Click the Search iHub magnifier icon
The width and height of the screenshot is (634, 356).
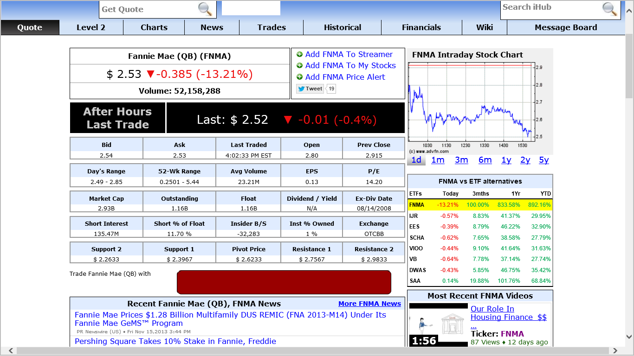coord(609,9)
